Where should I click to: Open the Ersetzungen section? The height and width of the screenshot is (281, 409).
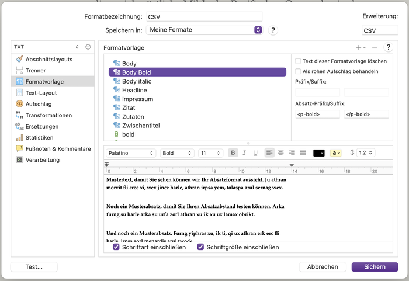tap(53, 127)
